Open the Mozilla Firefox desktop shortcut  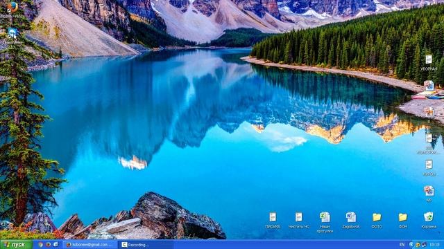[12, 7]
